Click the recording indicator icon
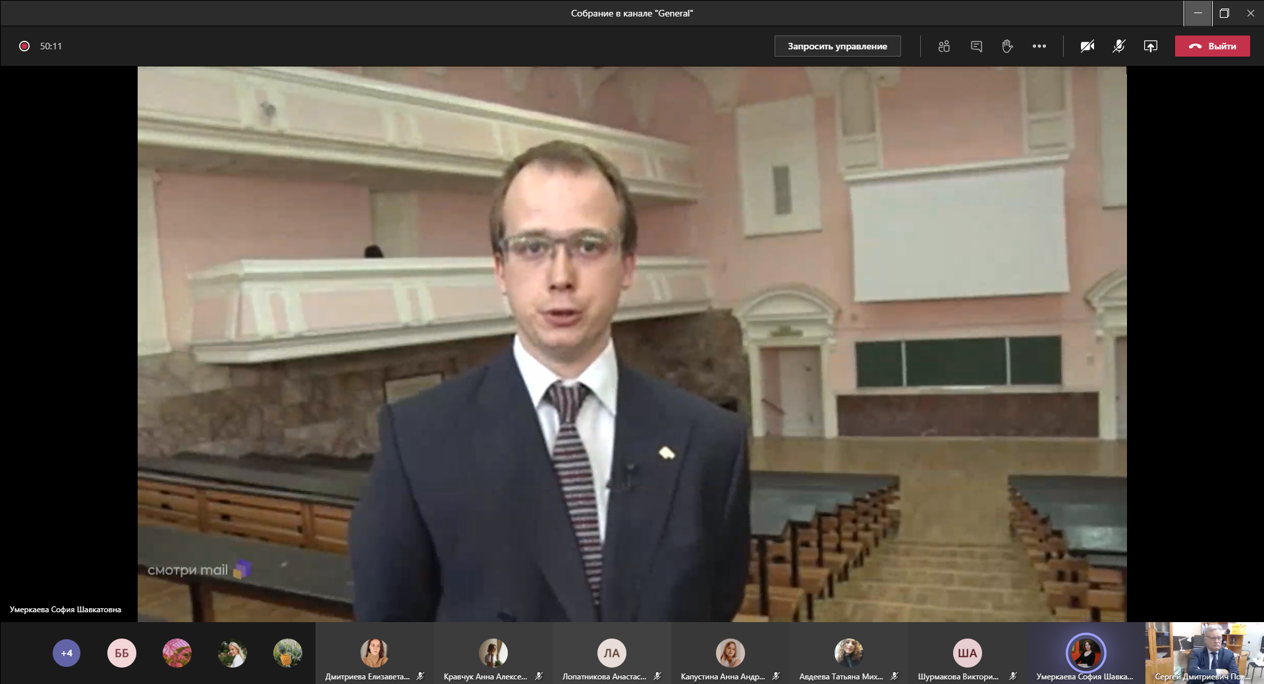The width and height of the screenshot is (1264, 684). pos(24,46)
